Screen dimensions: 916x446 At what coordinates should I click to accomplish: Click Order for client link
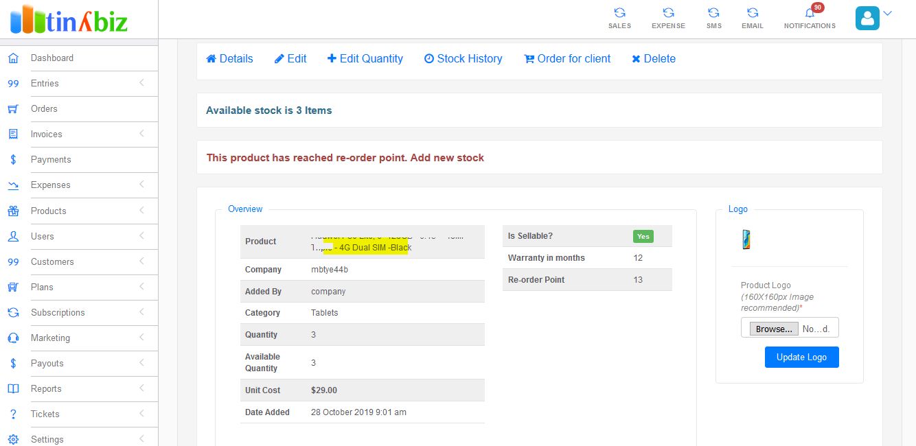(567, 59)
